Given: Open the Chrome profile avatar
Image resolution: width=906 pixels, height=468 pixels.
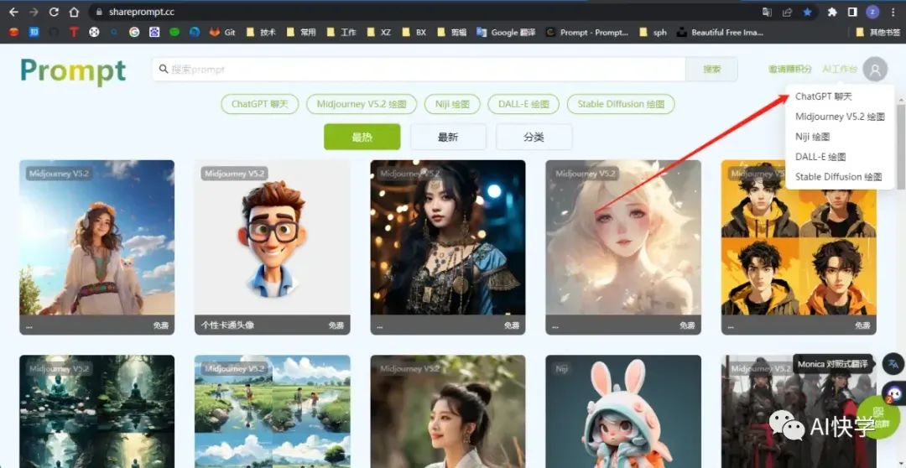Looking at the screenshot, I should coord(872,12).
